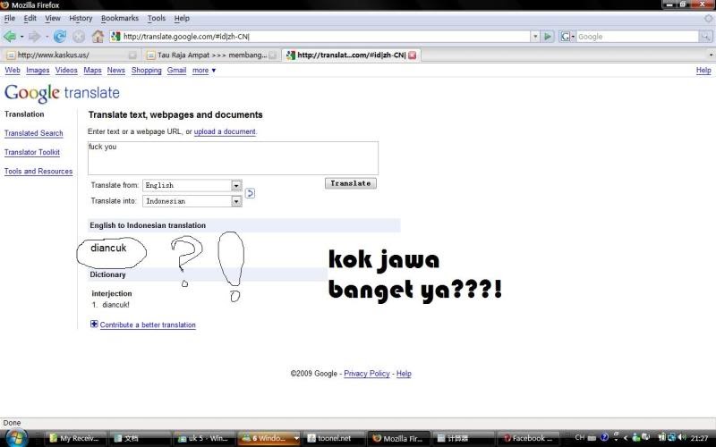The height and width of the screenshot is (447, 716).
Task: Click the Forward navigation arrow
Action: tap(35, 37)
